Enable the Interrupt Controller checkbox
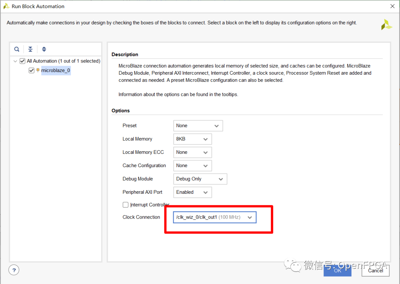The image size is (400, 284). (x=126, y=204)
